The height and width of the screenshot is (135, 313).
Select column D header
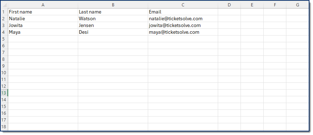pos(230,5)
